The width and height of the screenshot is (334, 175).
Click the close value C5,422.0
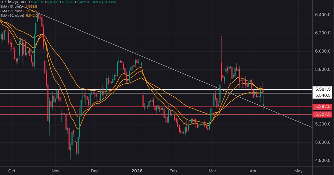click(x=82, y=2)
